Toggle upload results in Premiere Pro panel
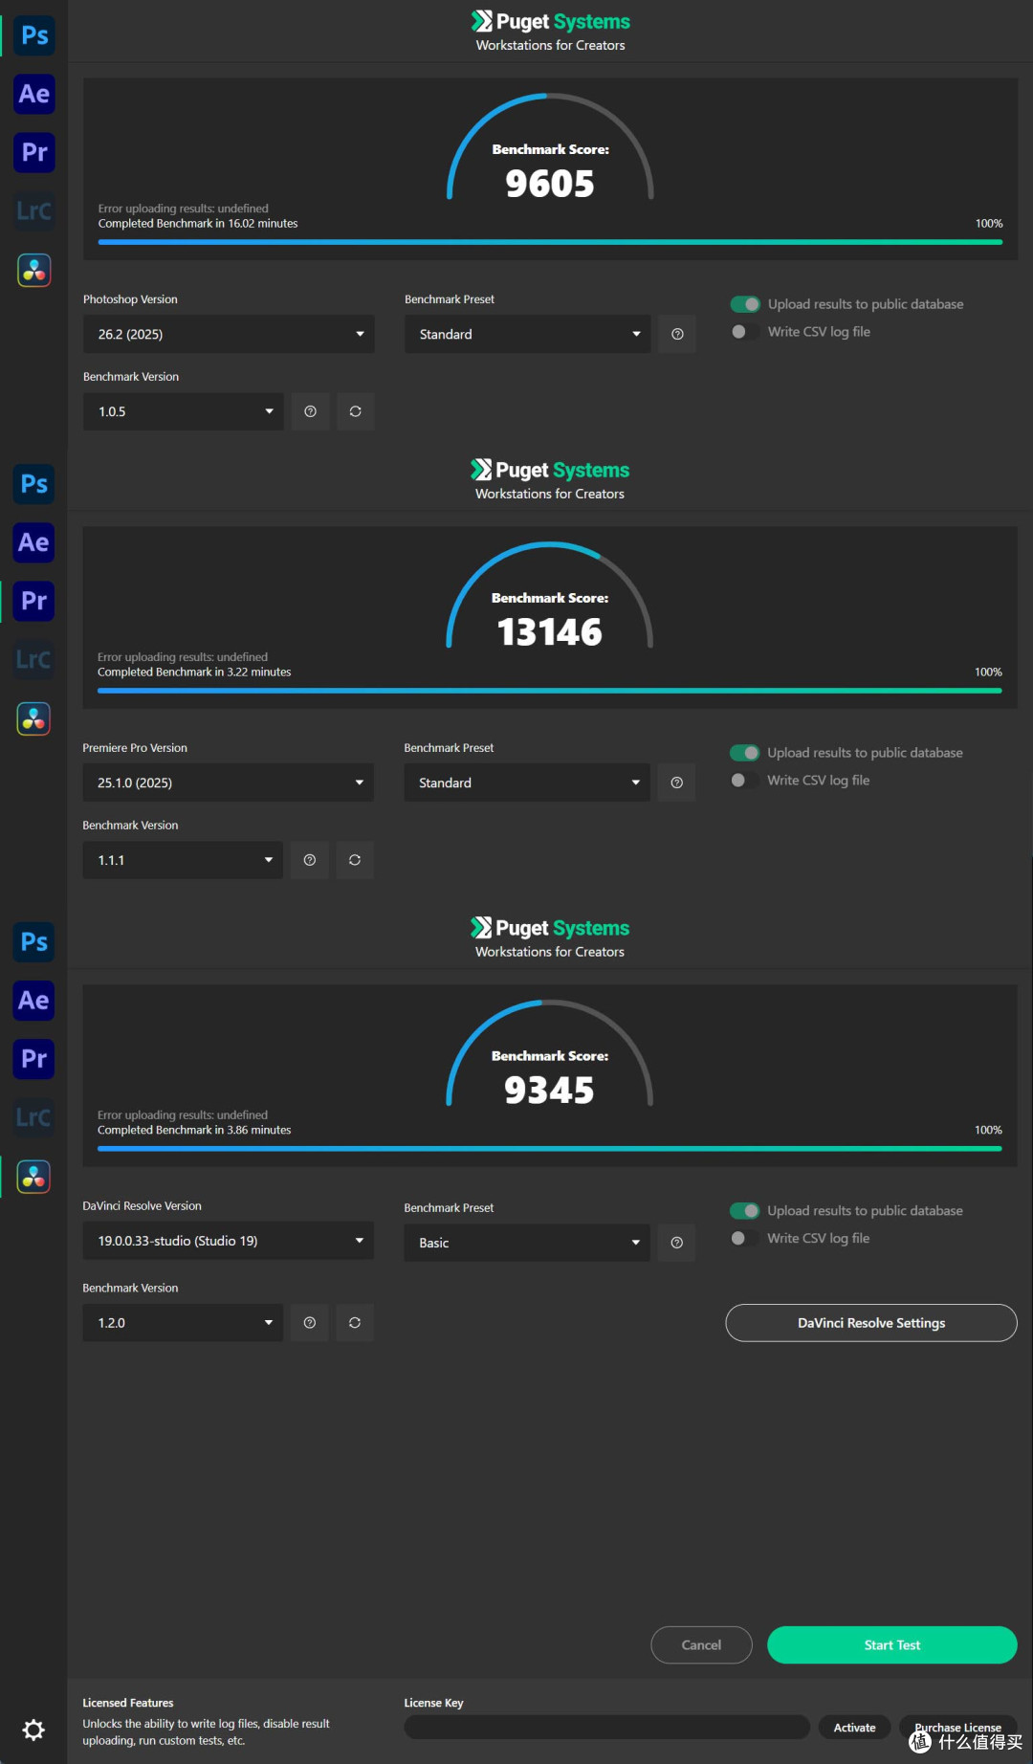The width and height of the screenshot is (1033, 1764). point(744,753)
